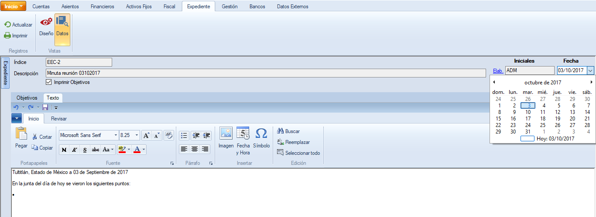Apply bold with the N button
Viewport: 596px width, 217px height.
click(64, 150)
